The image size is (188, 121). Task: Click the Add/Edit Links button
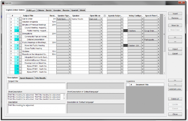[x=175, y=89]
